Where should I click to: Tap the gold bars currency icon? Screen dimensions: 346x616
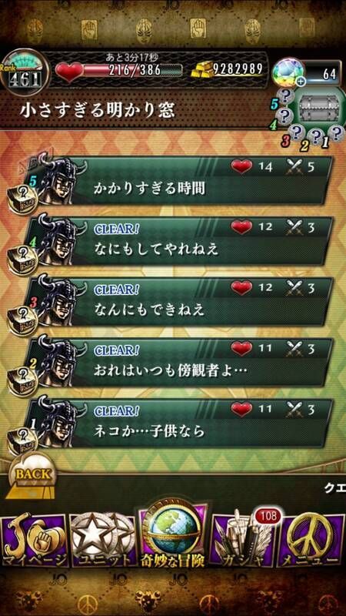click(203, 70)
